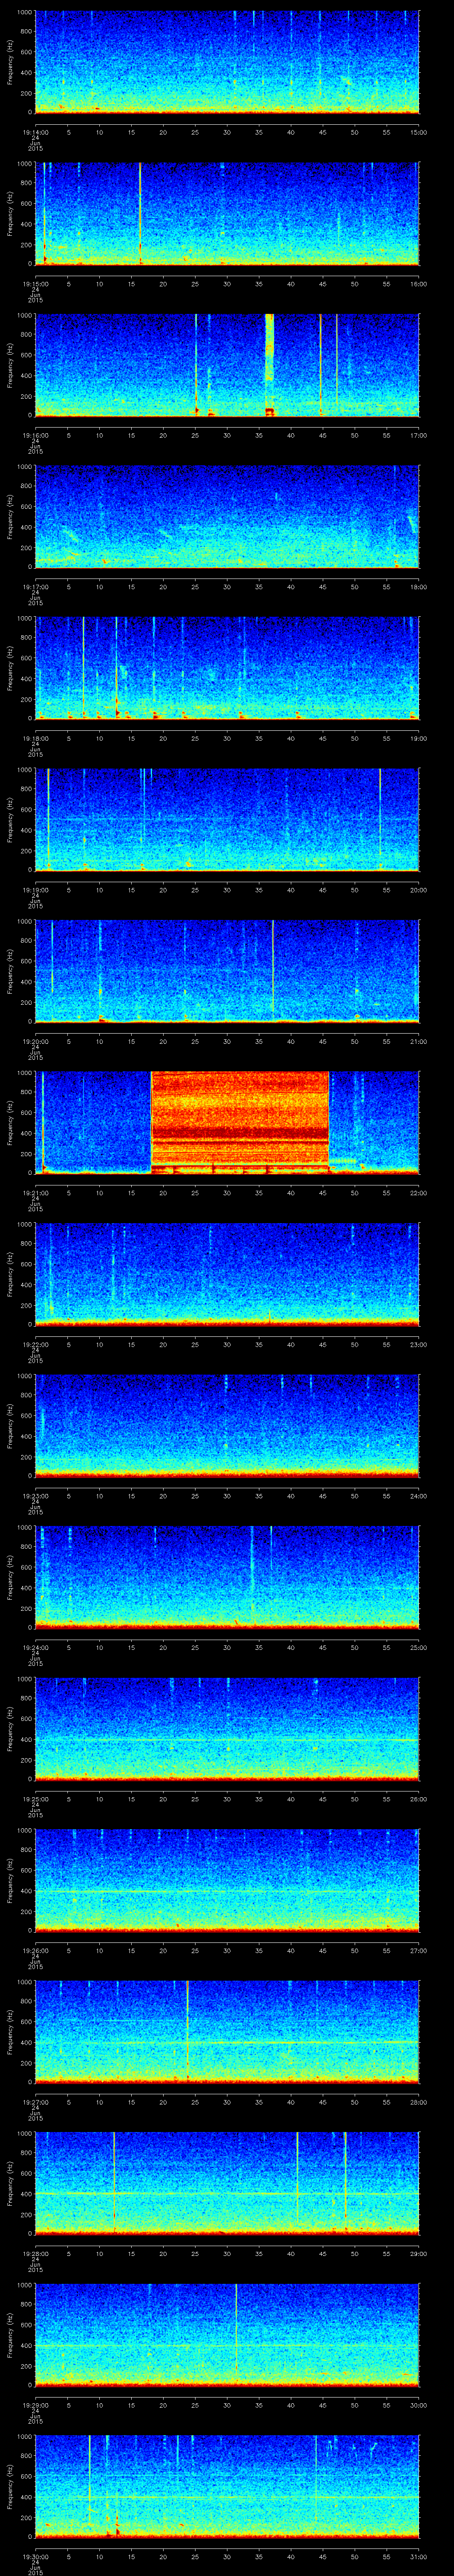Click the spectrogram starting at 19:16:00

tap(227, 365)
